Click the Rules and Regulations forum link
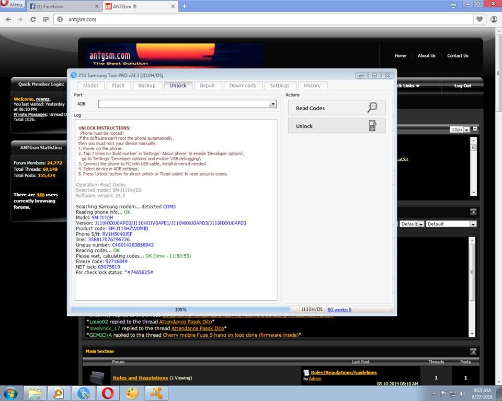This screenshot has width=502, height=401. (x=140, y=378)
